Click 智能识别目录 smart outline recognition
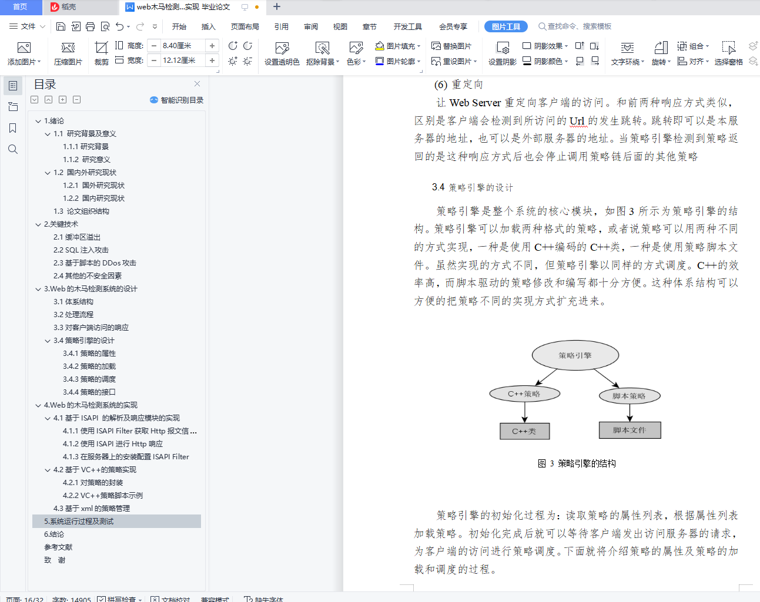 click(177, 100)
